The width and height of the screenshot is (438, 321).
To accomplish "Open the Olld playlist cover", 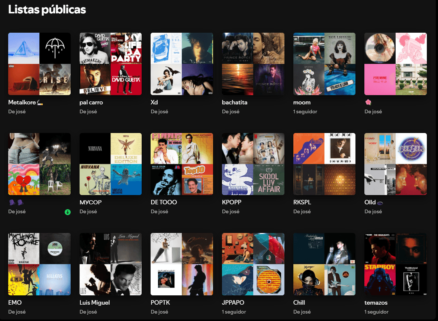I will tap(396, 164).
